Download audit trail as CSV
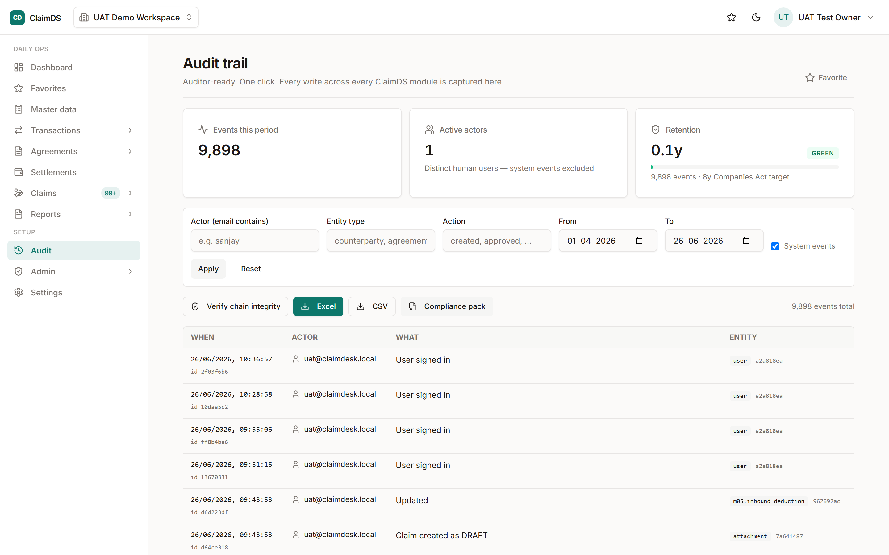Viewport: 889px width, 555px height. [372, 306]
